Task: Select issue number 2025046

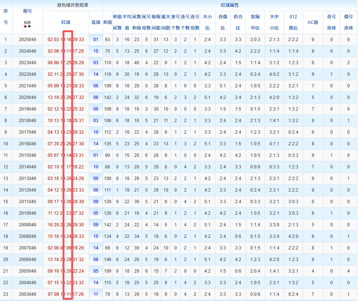Action: pyautogui.click(x=27, y=40)
